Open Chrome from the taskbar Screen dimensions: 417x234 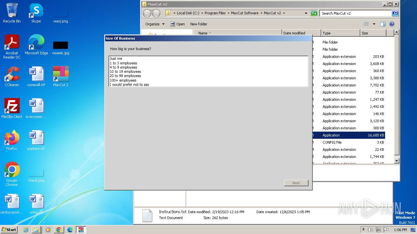click(59, 230)
